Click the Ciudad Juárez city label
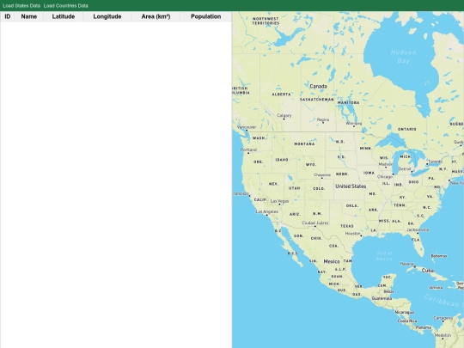 click(315, 223)
